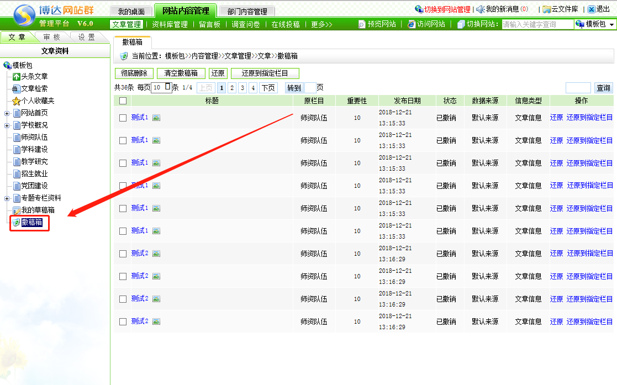Image resolution: width=617 pixels, height=385 pixels.
Task: Click the 切换网站 keyword search field
Action: click(537, 24)
